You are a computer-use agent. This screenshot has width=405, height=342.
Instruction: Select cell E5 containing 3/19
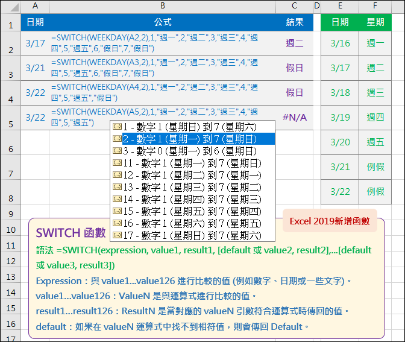click(x=340, y=118)
